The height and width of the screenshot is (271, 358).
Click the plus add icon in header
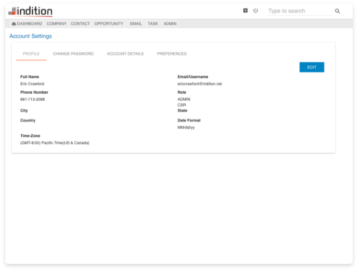(x=246, y=11)
